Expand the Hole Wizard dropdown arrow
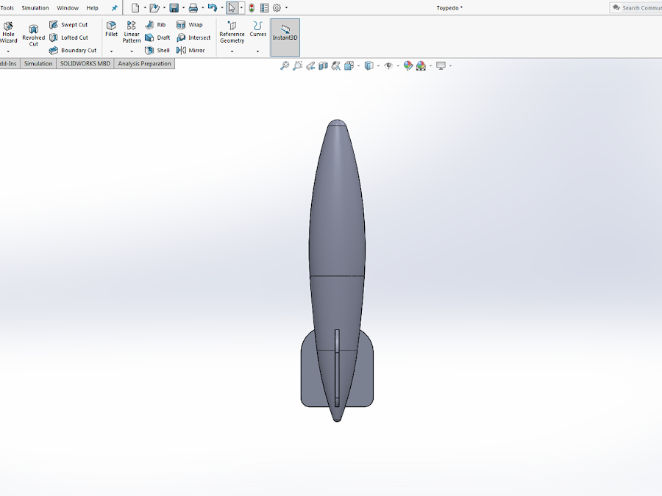The image size is (662, 496). (8, 51)
